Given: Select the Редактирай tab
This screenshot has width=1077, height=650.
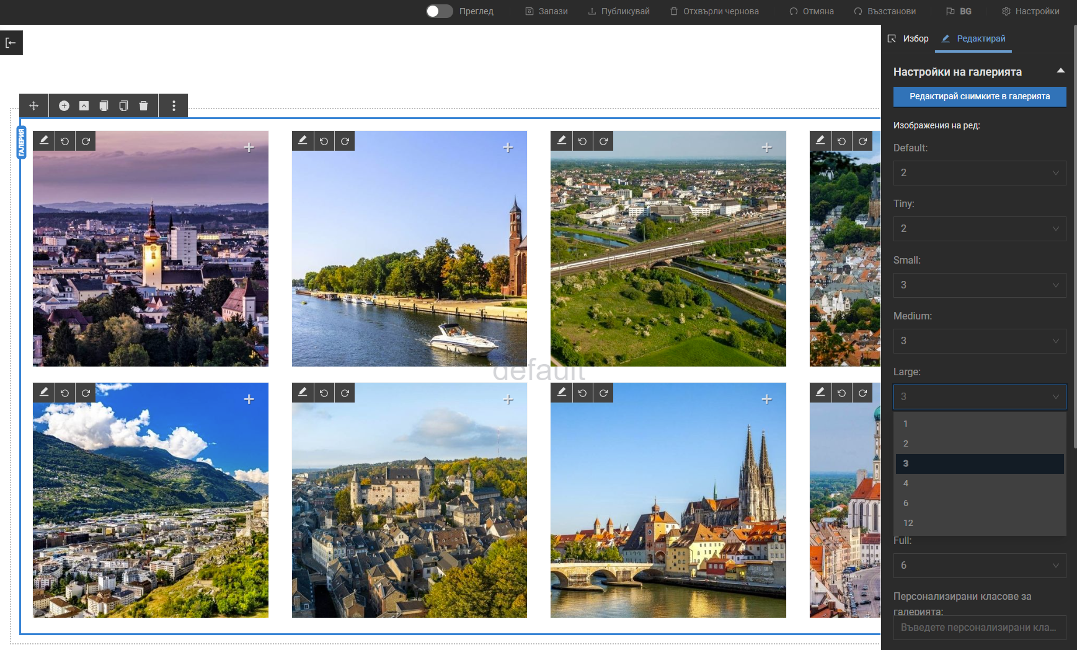Looking at the screenshot, I should 974,38.
